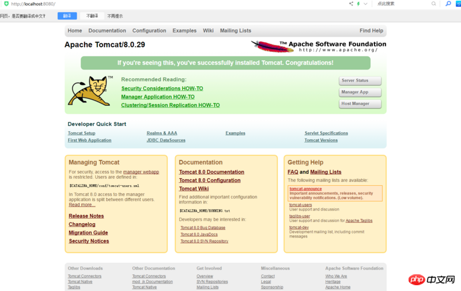Click FAQ link in Getting Help
Viewport: 461px width, 291px height.
(293, 172)
